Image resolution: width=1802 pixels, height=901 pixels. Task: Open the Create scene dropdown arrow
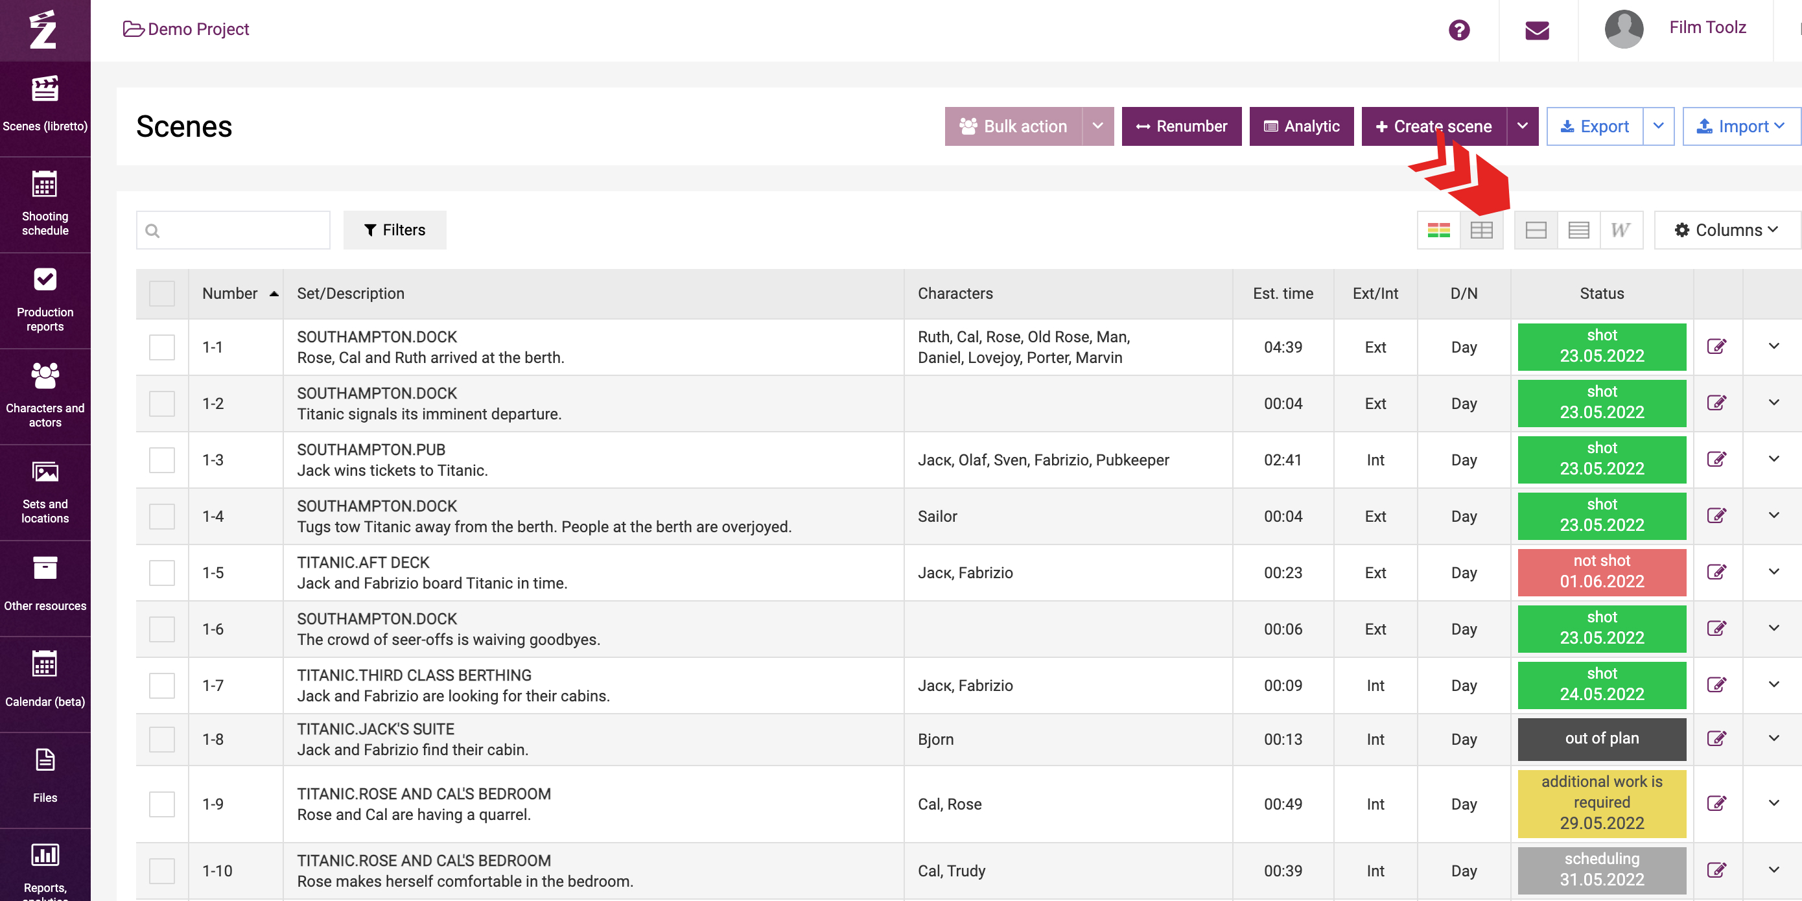click(1522, 126)
